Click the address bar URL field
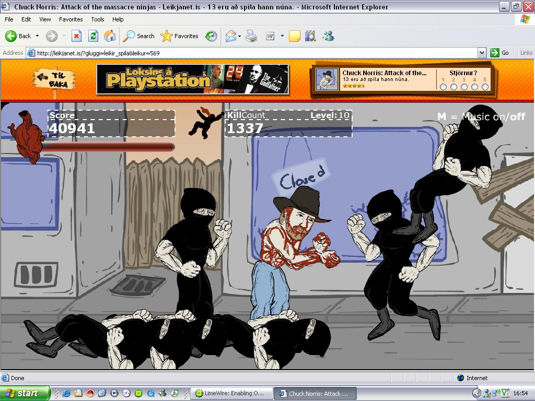 pos(252,53)
